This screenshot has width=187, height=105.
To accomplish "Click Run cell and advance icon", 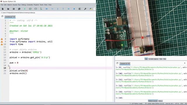I will (x=36, y=9).
